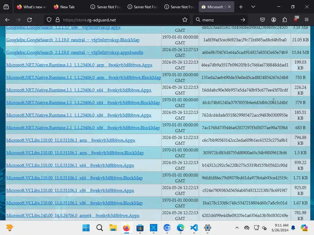314x235 pixels.
Task: Select the 779 B size cell
Action: [x=300, y=103]
